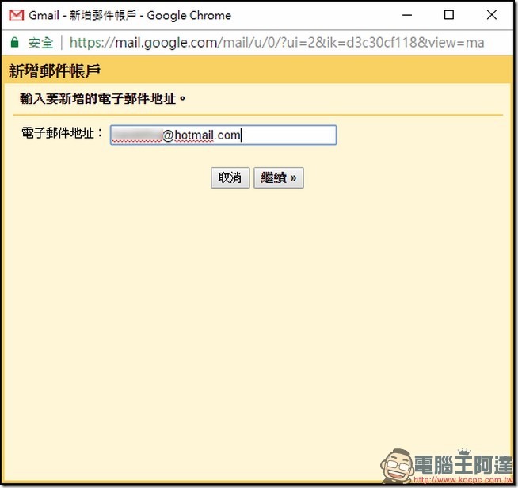
Task: Click the mail.google.com URL in address bar
Action: coord(277,43)
